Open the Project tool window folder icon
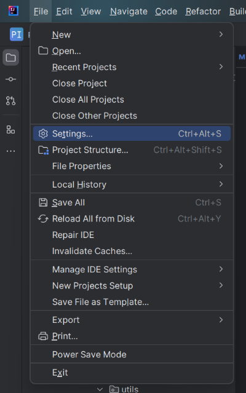This screenshot has width=246, height=393. pos(11,58)
